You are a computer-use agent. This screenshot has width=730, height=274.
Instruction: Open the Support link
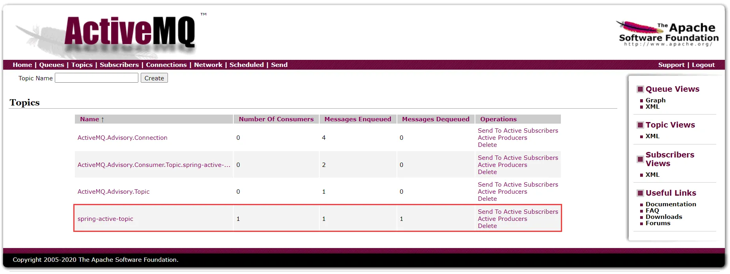[x=671, y=65]
